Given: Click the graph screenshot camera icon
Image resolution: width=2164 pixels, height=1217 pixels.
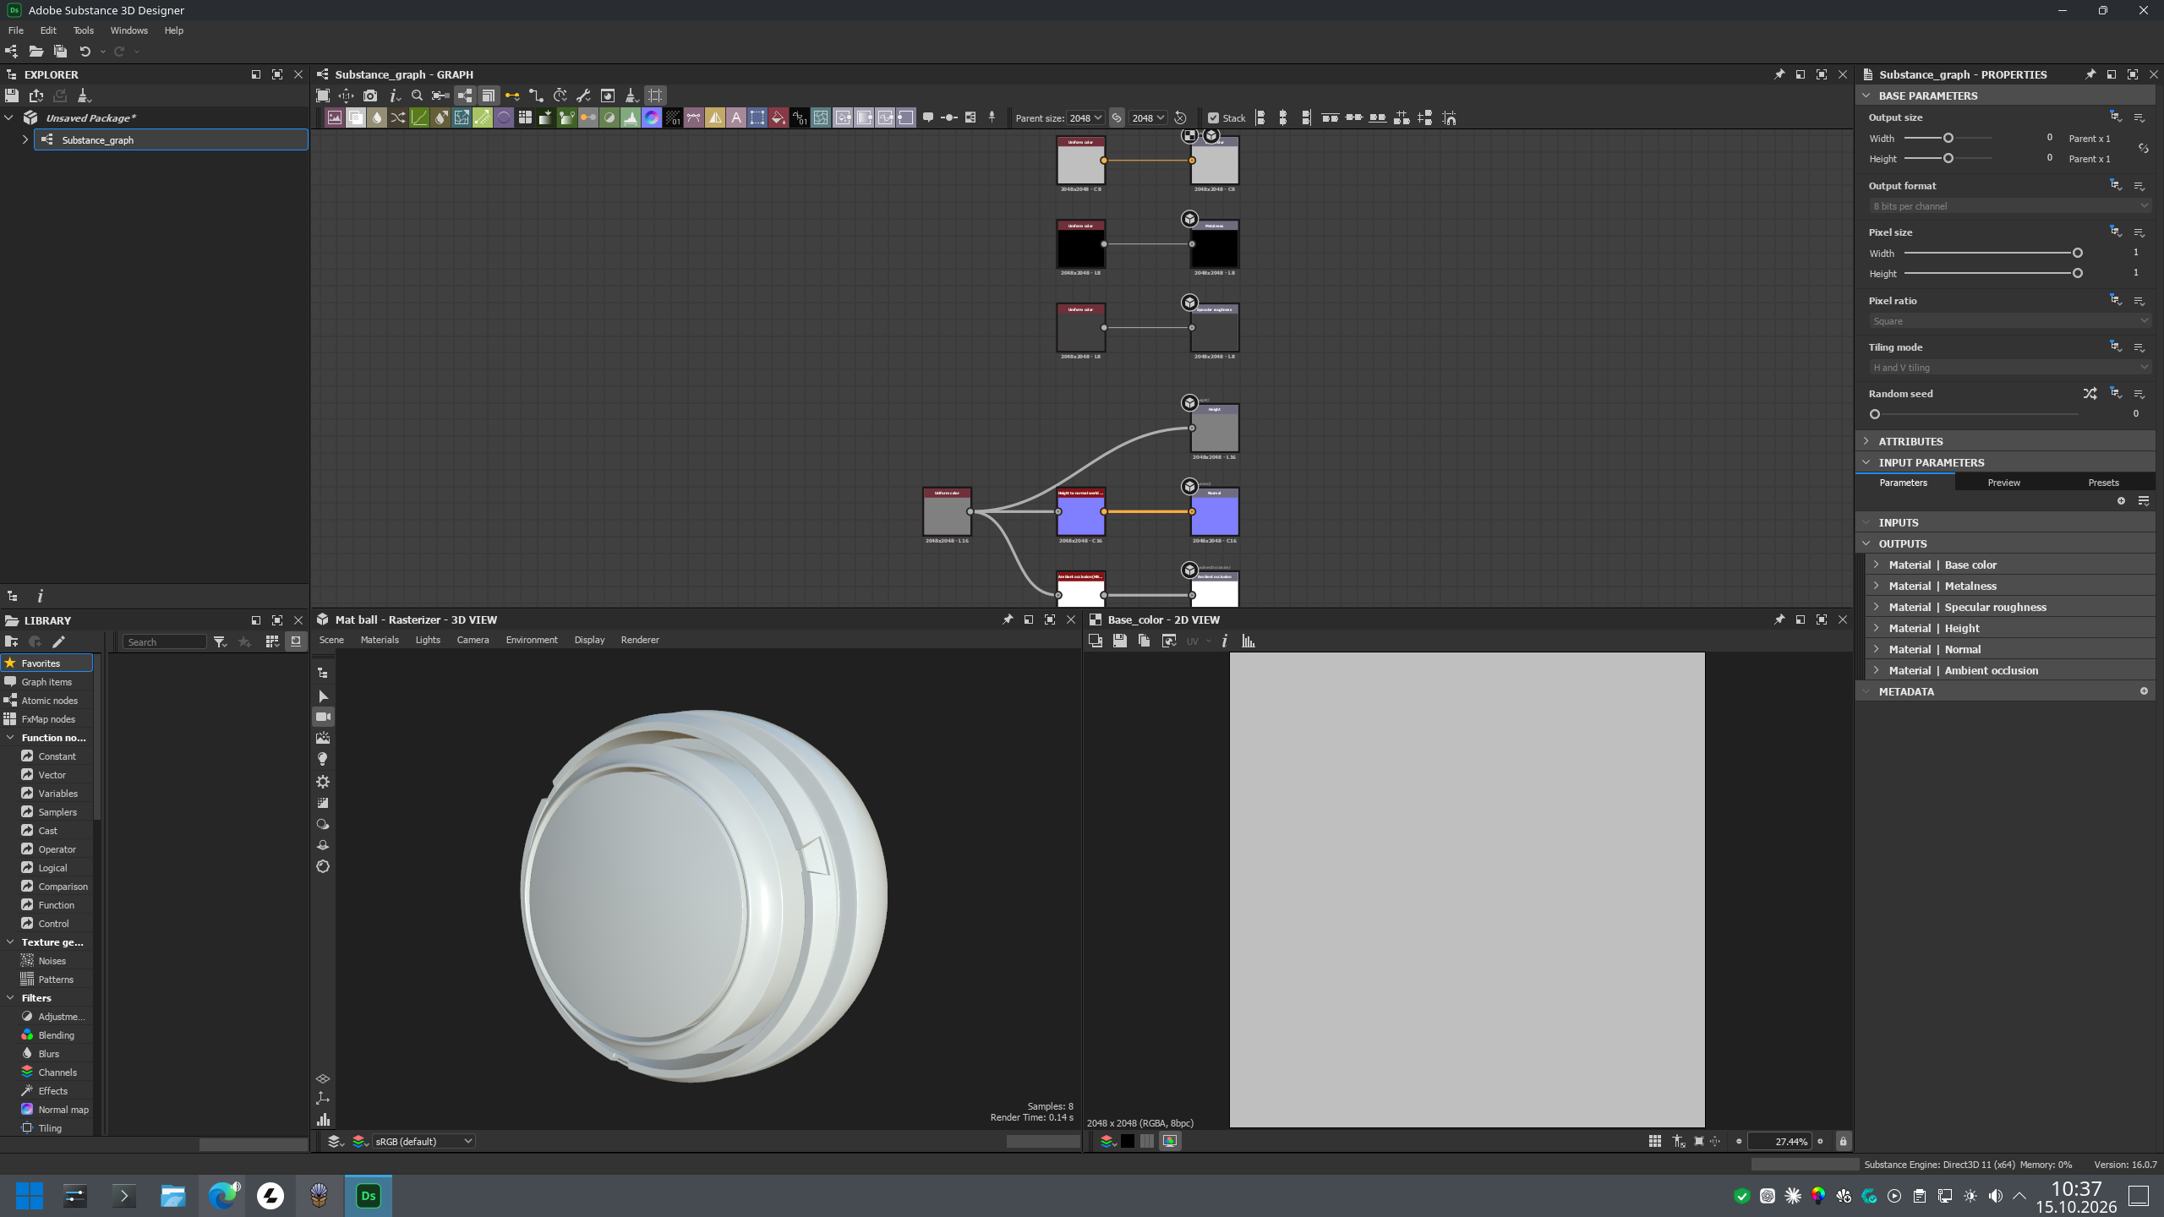Looking at the screenshot, I should coord(370,96).
